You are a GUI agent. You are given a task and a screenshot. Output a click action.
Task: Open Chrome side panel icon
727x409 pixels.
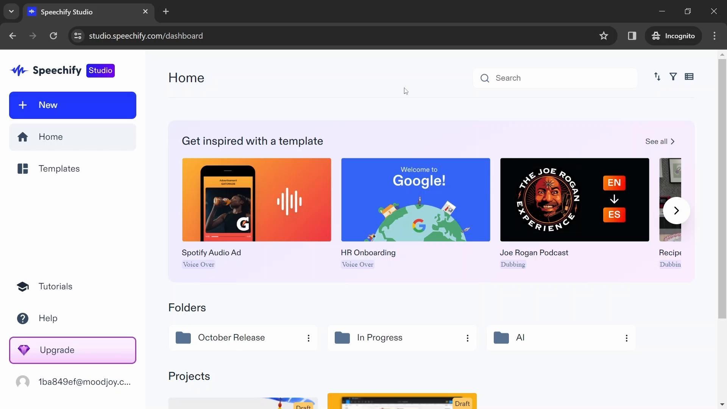coord(632,36)
